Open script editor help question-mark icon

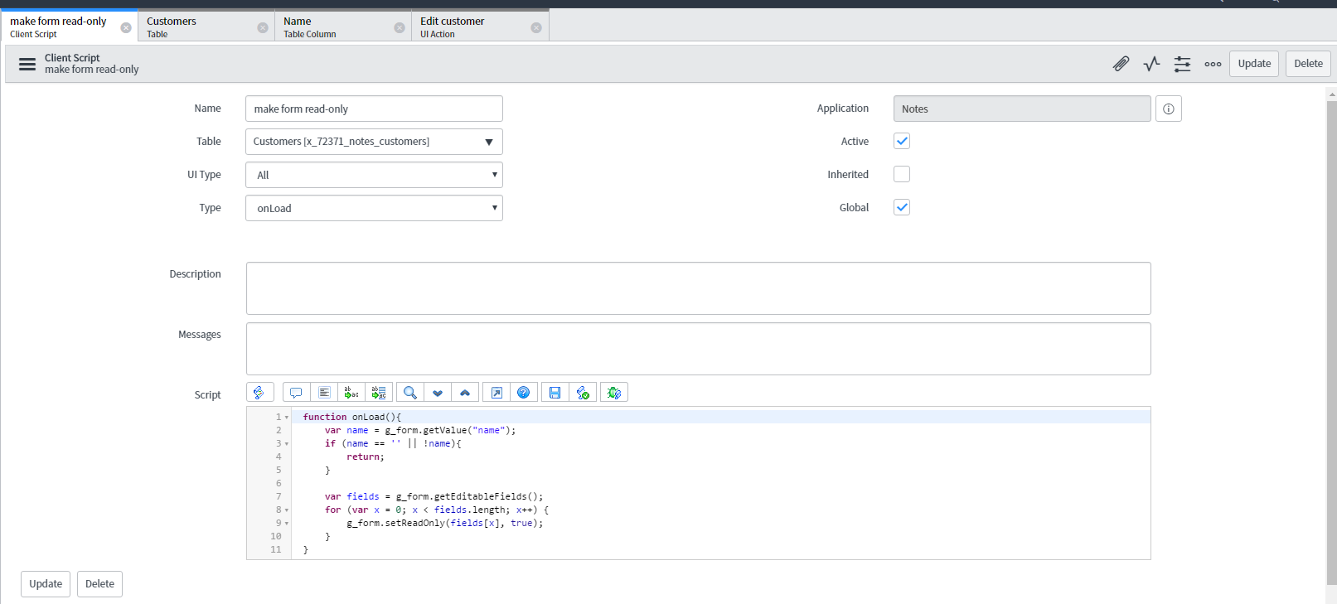pyautogui.click(x=524, y=393)
